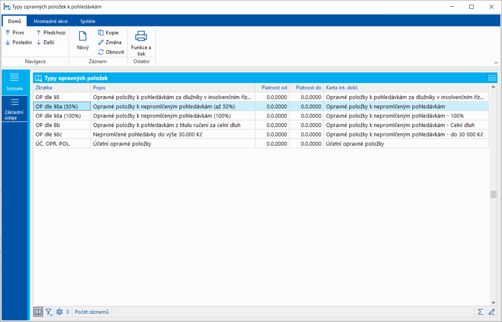The width and height of the screenshot is (502, 322).
Task: Click the Kopie copy icon
Action: click(101, 33)
